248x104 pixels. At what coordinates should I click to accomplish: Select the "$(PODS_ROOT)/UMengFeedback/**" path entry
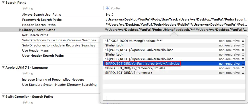pyautogui.click(x=134, y=41)
